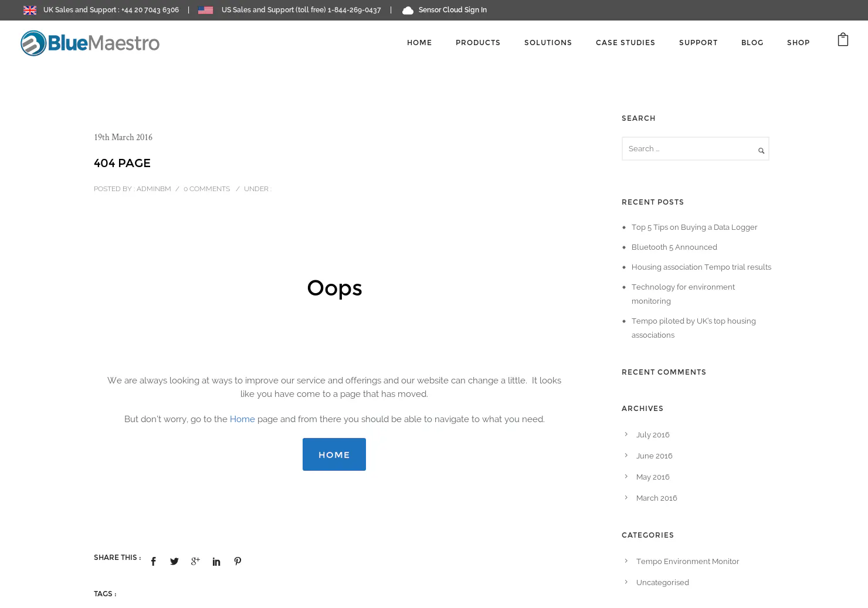868x608 pixels.
Task: Open Technology for environment monitoring post
Action: coord(683,294)
